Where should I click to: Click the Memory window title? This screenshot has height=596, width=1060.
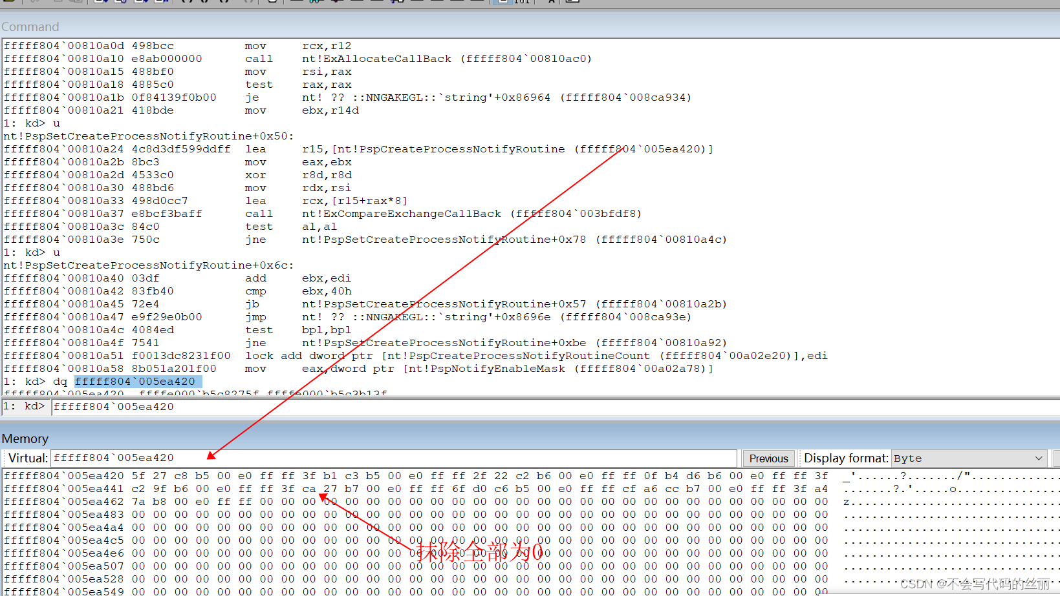coord(25,438)
